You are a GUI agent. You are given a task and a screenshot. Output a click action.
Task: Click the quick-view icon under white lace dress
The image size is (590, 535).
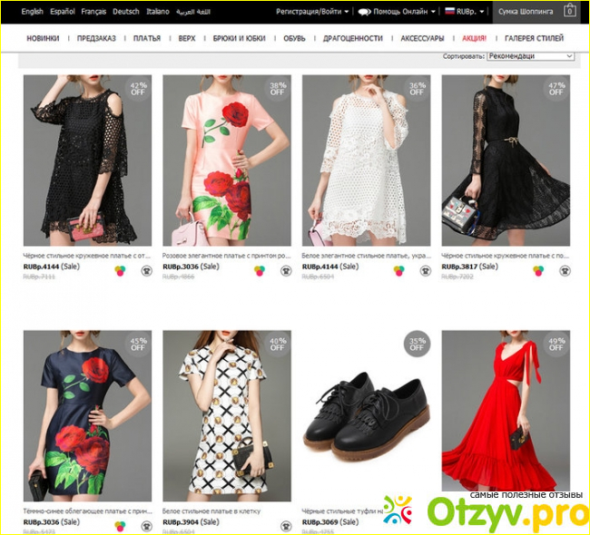[x=426, y=270]
